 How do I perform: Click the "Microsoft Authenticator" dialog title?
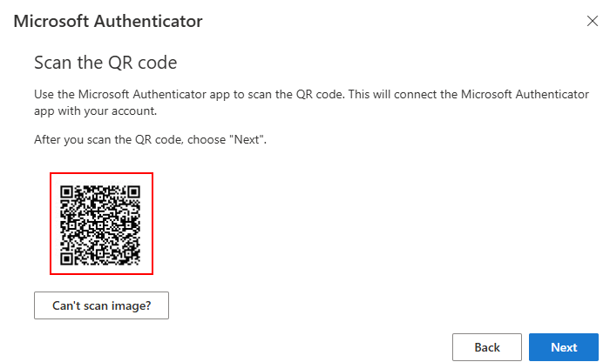pos(108,21)
